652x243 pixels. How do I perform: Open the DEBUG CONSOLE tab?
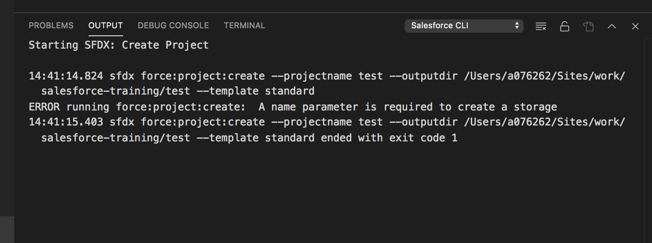173,26
